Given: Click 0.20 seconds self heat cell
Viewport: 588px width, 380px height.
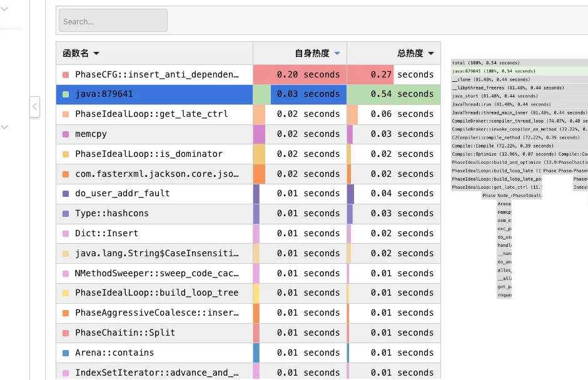Looking at the screenshot, I should click(x=300, y=74).
